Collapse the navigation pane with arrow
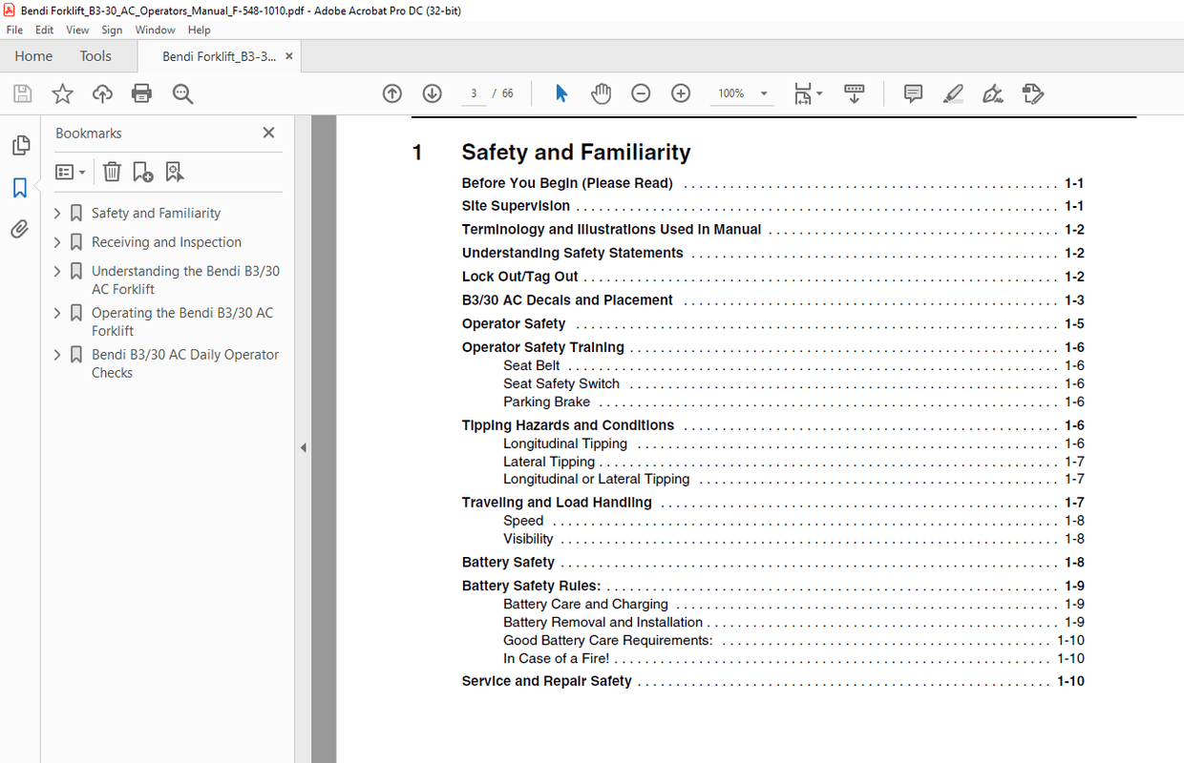The image size is (1184, 763). point(304,447)
